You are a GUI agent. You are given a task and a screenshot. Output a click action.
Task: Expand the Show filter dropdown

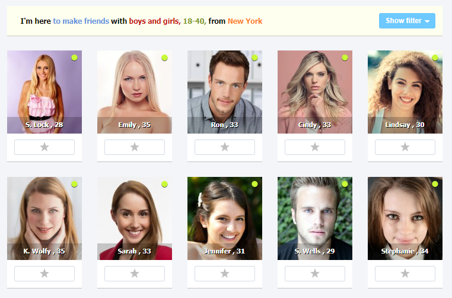407,21
